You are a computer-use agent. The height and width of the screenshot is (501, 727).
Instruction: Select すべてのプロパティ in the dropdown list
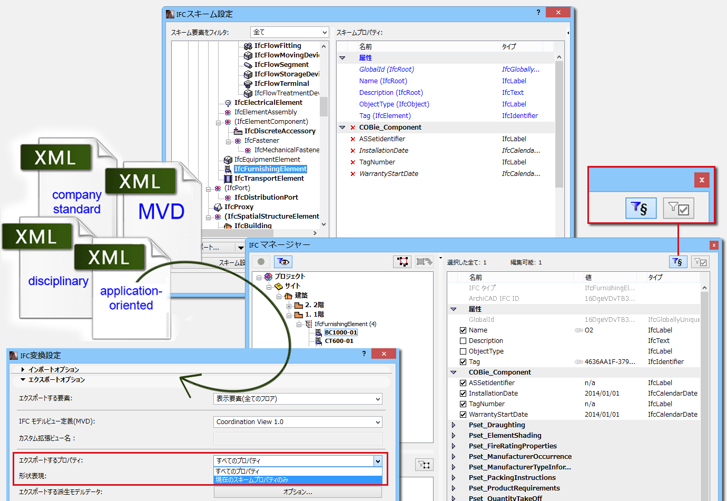[298, 471]
